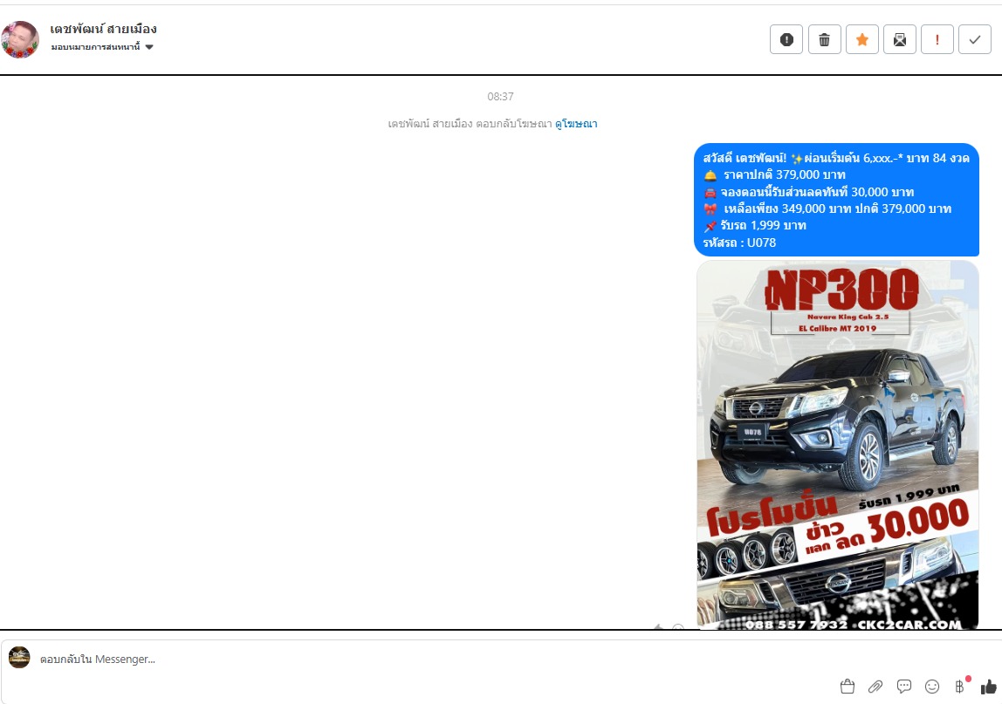Click the ดูโฆษณา link

(576, 123)
